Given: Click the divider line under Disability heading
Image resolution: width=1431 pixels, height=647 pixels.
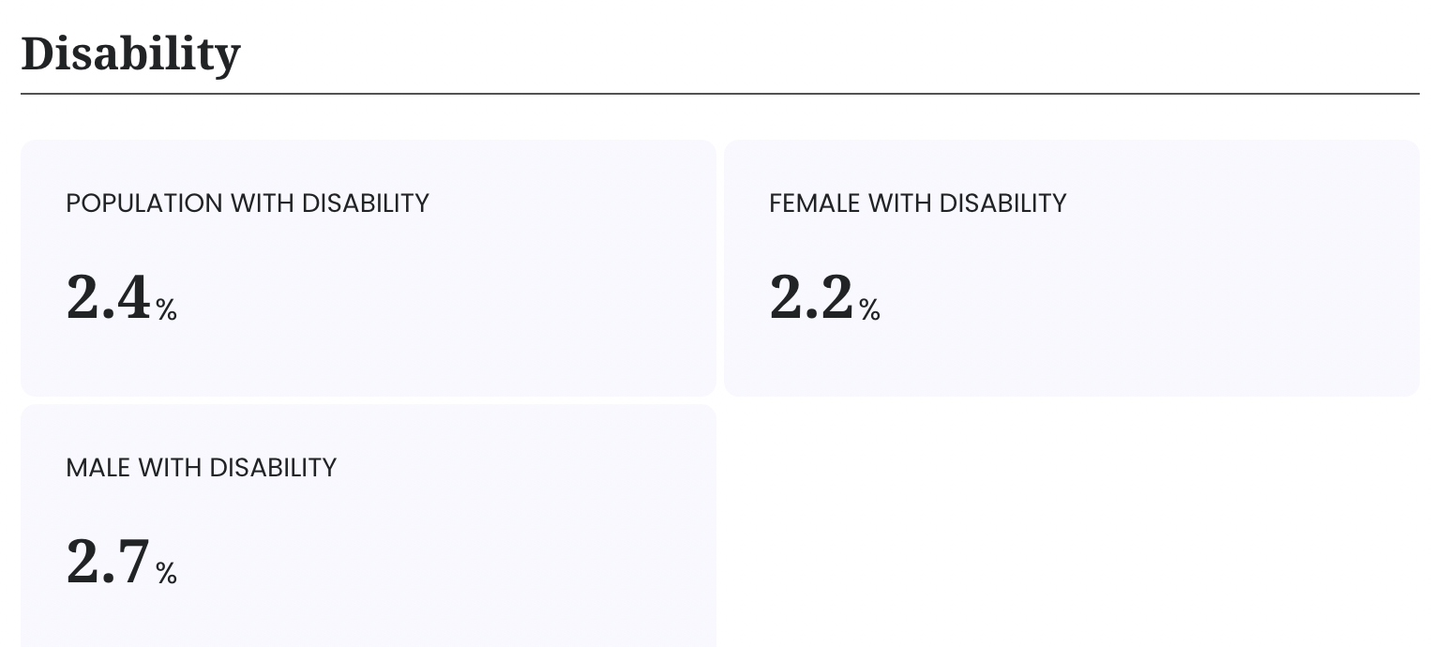Looking at the screenshot, I should [719, 94].
